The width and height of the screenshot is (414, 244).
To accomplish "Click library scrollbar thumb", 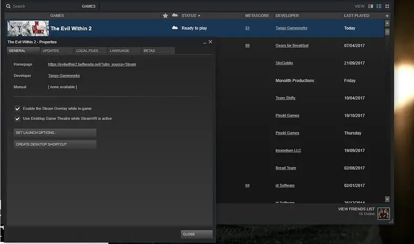I will [387, 32].
